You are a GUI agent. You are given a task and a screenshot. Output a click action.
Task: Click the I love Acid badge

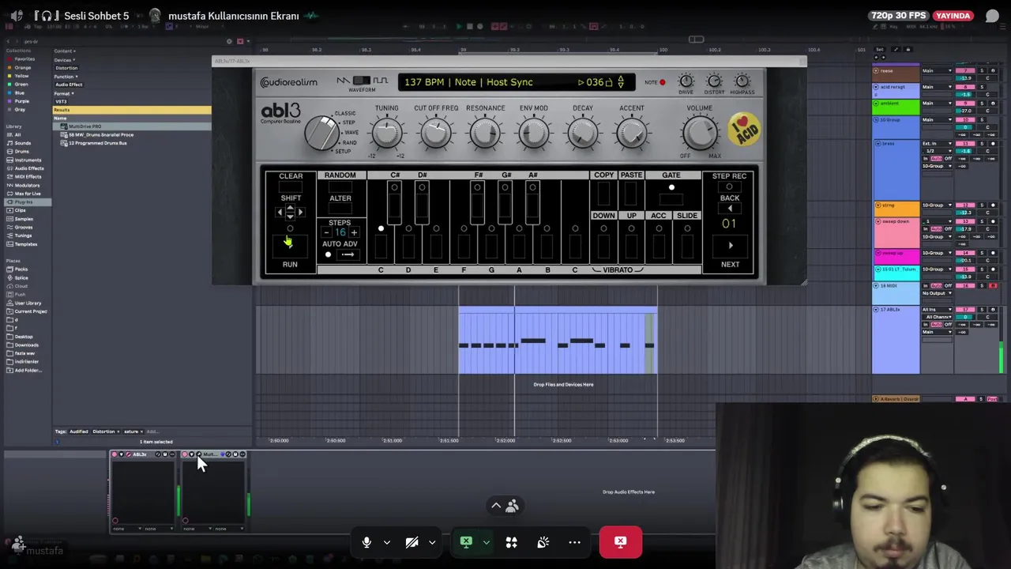coord(743,130)
